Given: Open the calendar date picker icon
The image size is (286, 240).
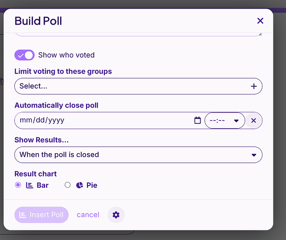Looking at the screenshot, I should point(198,120).
